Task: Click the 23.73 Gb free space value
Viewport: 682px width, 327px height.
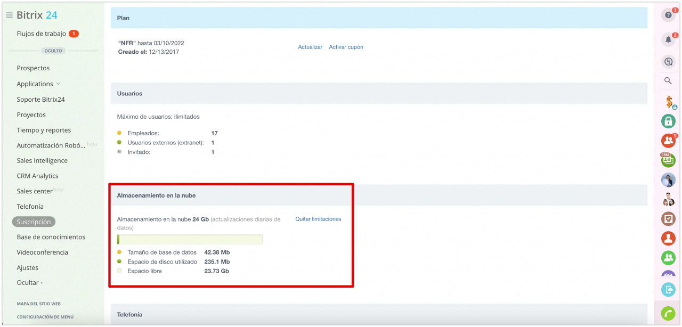Action: click(217, 271)
